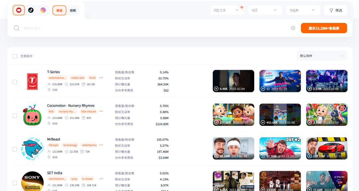
Task: Click the 展示15.28M+条结果 button
Action: pos(324,28)
